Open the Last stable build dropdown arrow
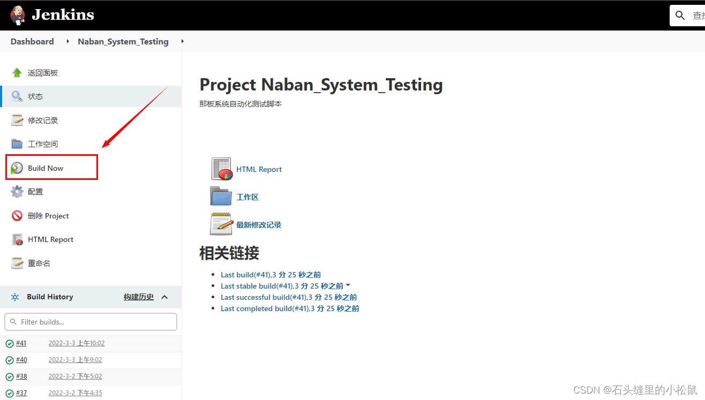 tap(348, 285)
